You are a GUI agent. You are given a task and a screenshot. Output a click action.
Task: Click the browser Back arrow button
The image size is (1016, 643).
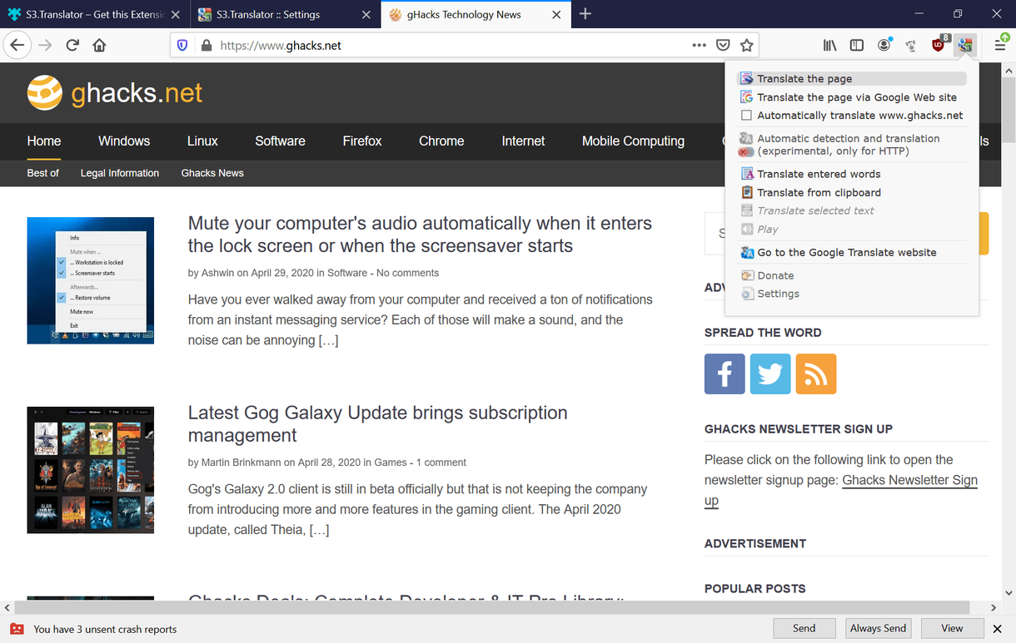click(17, 46)
